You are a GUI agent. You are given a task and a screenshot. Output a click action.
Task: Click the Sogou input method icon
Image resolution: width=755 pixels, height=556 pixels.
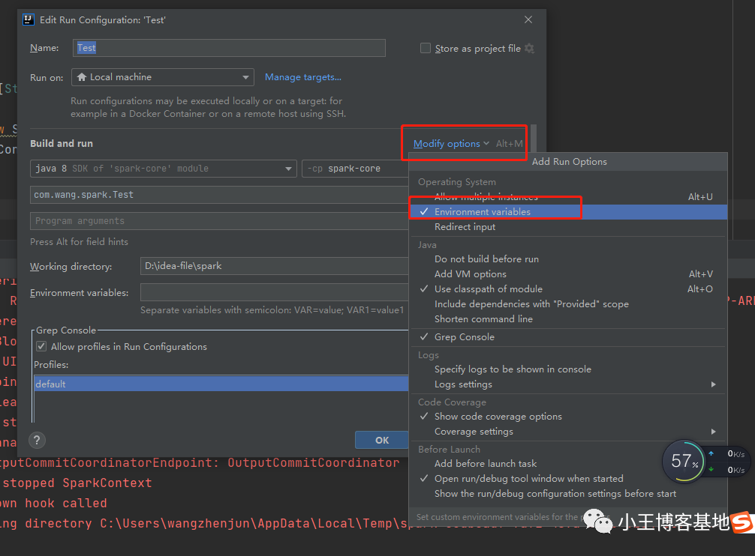743,522
